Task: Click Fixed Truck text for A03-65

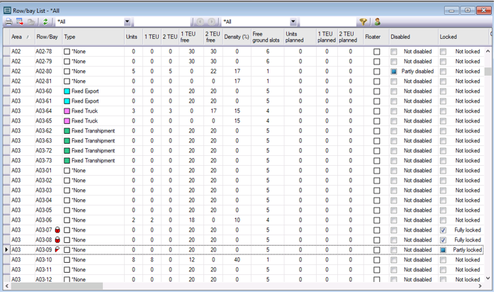Action: [84, 121]
